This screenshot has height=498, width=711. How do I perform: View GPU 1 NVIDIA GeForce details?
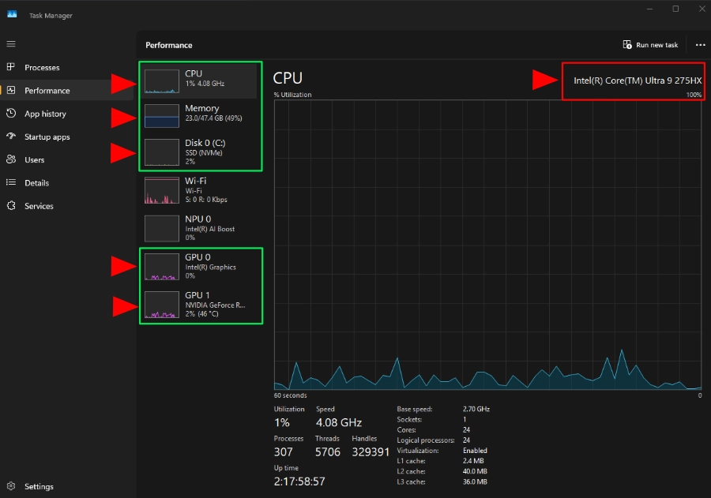[x=200, y=305]
